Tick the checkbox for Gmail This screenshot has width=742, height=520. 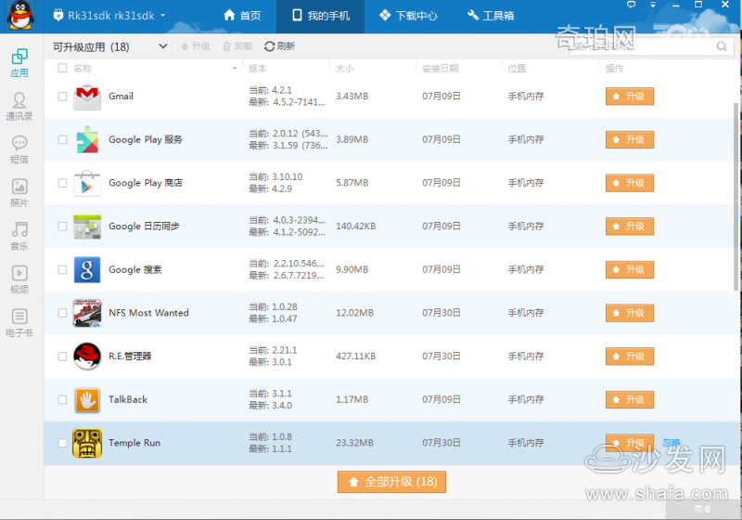(x=62, y=97)
